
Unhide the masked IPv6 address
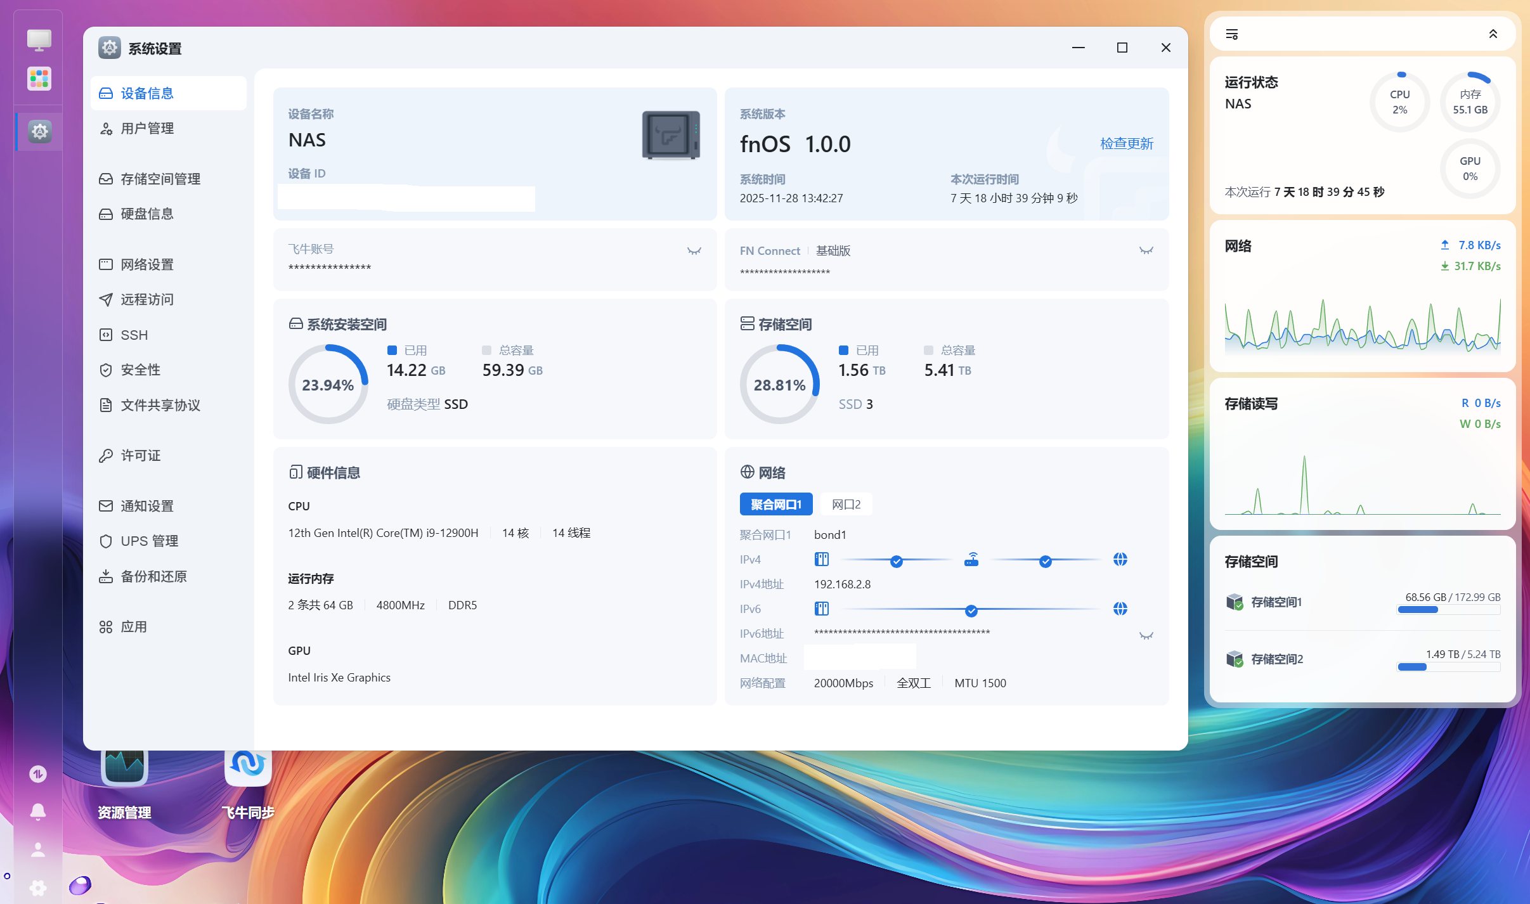1146,636
